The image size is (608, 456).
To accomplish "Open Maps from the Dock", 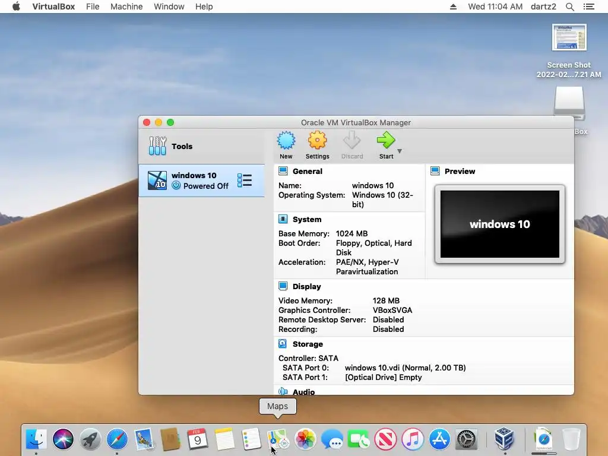I will [278, 439].
